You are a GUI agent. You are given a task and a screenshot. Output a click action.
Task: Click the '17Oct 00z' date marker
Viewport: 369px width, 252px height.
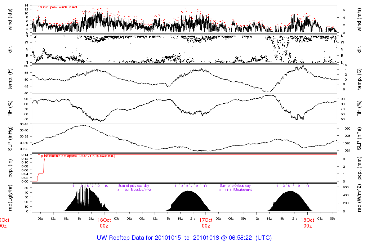pos(206,223)
